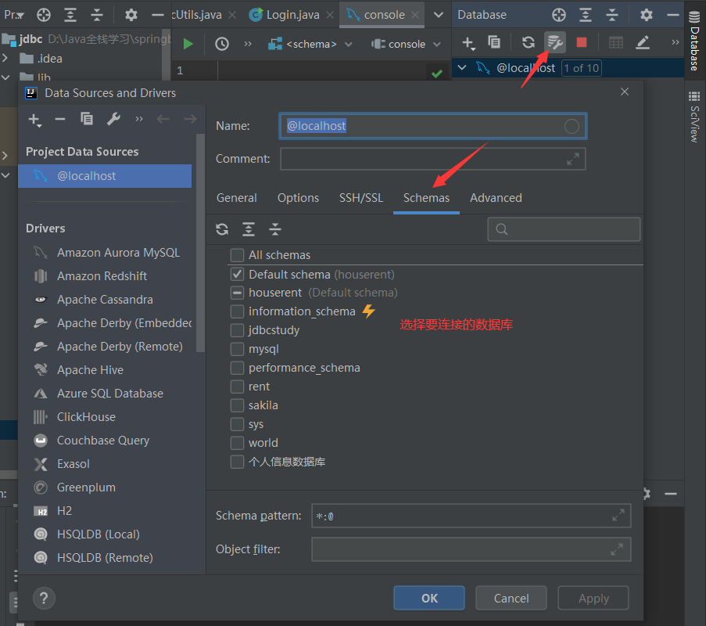Open the <schema> dropdown in console toolbar
Image resolution: width=706 pixels, height=626 pixels.
tap(310, 44)
